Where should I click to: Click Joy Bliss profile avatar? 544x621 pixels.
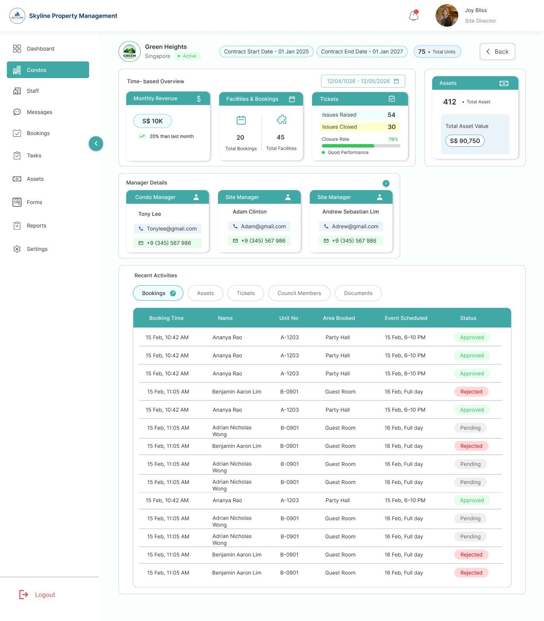[447, 16]
